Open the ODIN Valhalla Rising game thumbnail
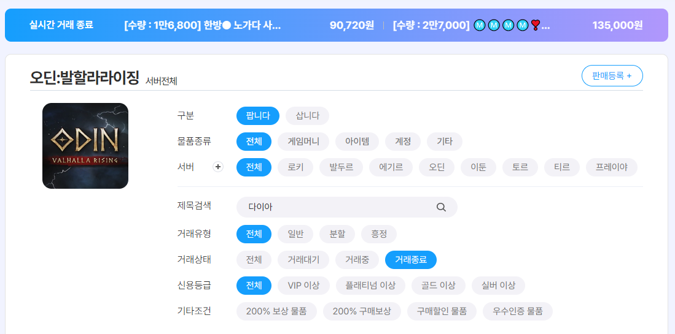The image size is (675, 334). click(85, 146)
